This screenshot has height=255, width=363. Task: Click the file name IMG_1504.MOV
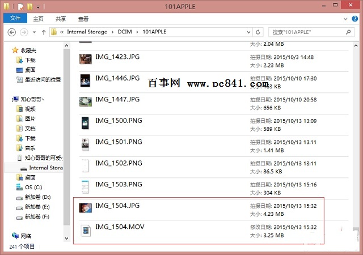(120, 227)
